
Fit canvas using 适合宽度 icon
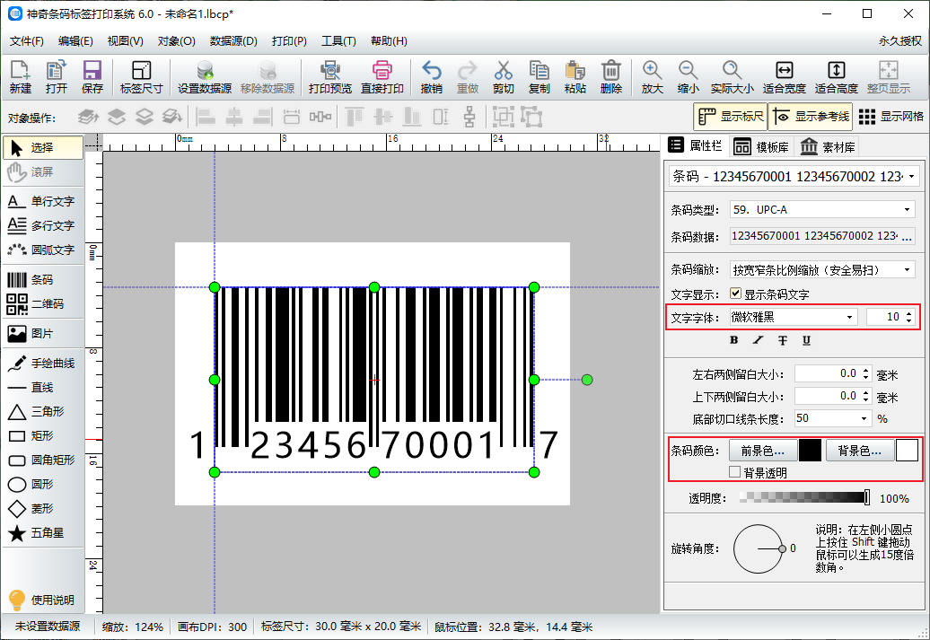pyautogui.click(x=784, y=77)
